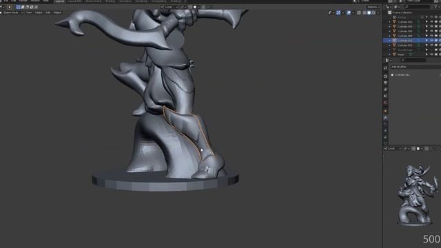Open the Local transform orientation dropdown in main viewport
Viewport: 441px width, 248px height.
click(170, 7)
